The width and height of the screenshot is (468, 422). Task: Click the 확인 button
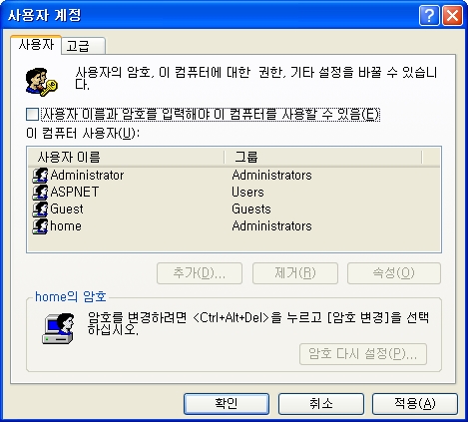click(x=227, y=404)
